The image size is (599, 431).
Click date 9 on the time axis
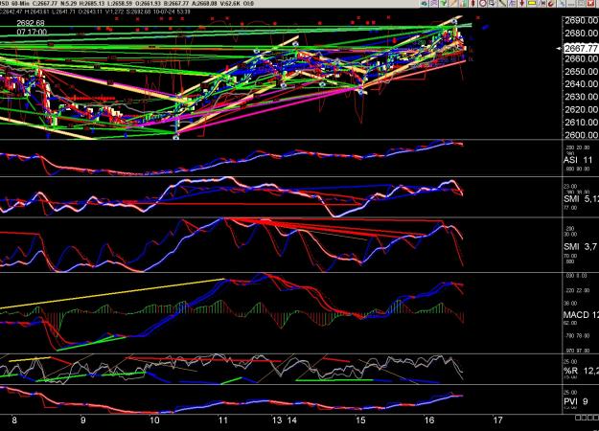[82, 420]
